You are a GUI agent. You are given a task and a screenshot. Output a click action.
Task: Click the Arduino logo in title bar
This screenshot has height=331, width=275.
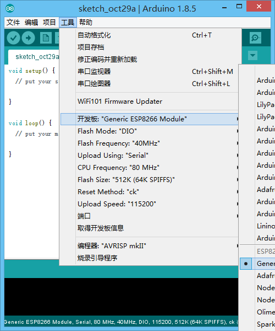click(x=10, y=8)
